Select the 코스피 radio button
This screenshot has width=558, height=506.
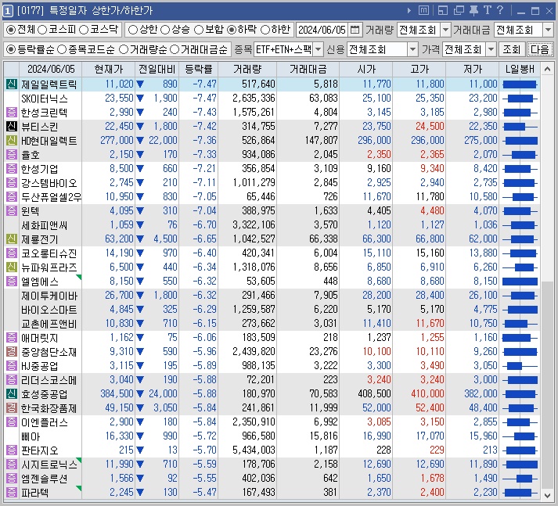pos(42,30)
